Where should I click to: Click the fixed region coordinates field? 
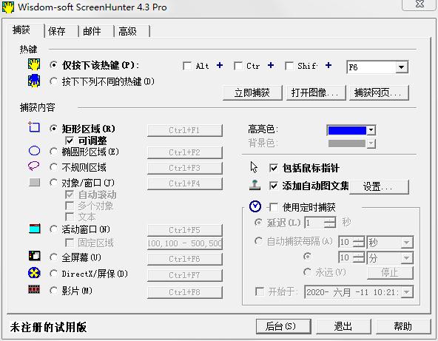(x=185, y=243)
